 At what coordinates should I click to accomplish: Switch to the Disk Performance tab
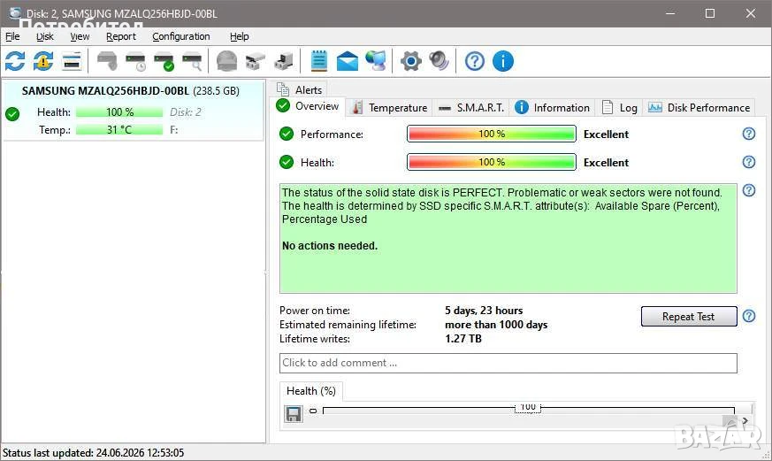pyautogui.click(x=699, y=108)
